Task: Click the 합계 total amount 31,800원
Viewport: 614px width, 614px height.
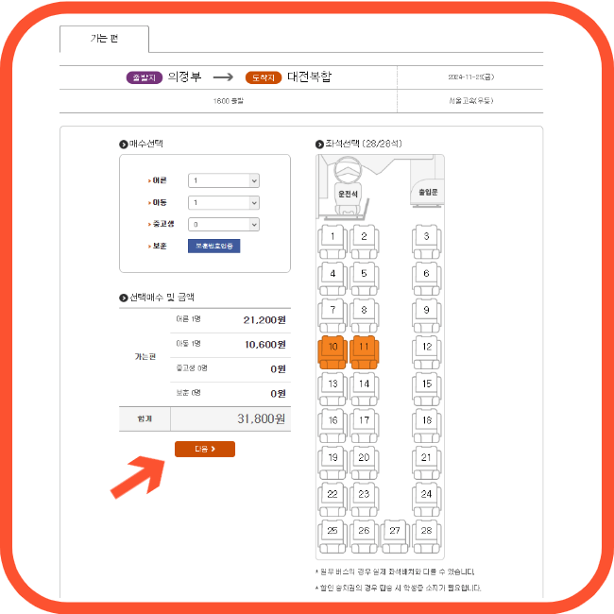Action: (x=261, y=418)
